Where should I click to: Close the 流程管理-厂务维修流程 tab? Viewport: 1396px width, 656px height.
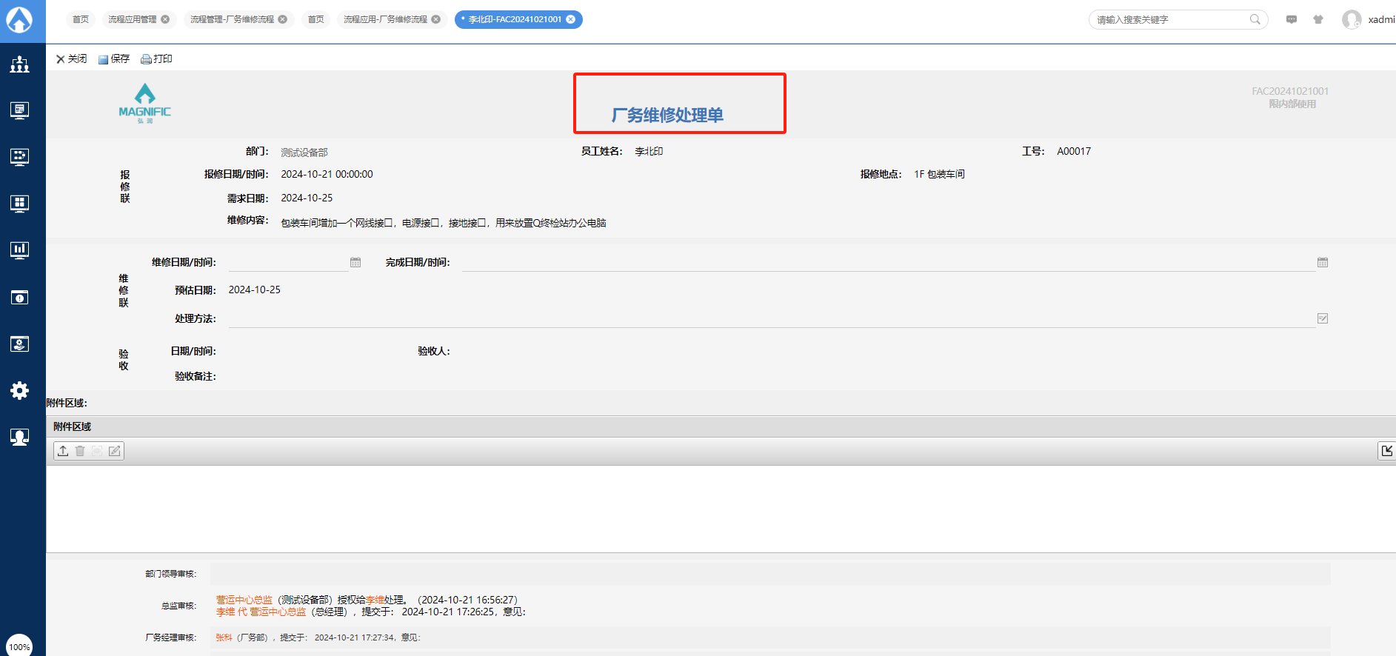coord(282,19)
